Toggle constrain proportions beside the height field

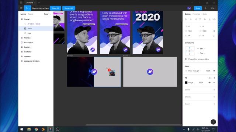(214, 31)
